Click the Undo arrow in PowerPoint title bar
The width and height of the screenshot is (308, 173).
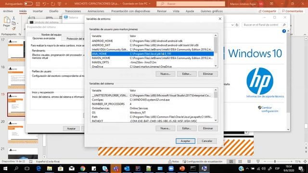point(44,4)
